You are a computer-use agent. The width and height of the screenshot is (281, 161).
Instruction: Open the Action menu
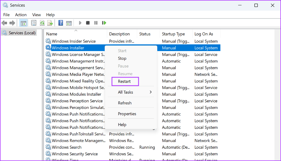coord(21,15)
